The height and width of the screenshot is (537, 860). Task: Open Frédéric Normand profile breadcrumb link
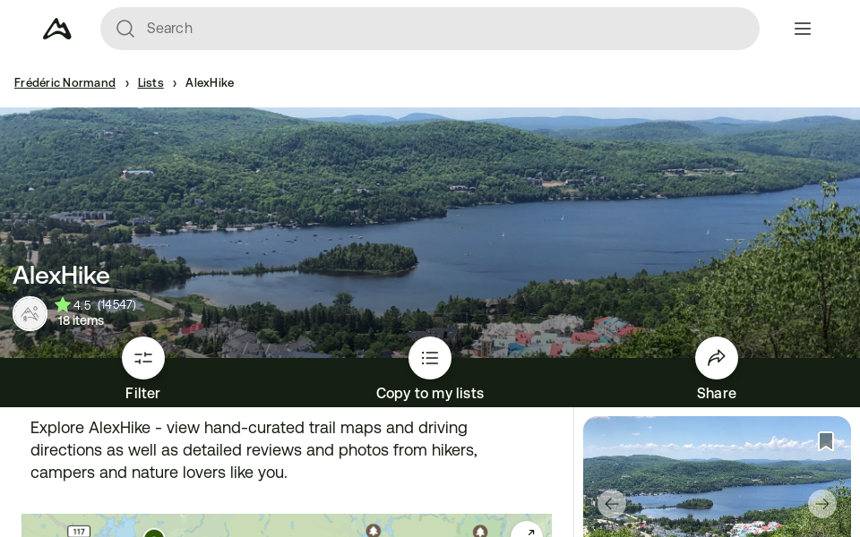(x=64, y=82)
